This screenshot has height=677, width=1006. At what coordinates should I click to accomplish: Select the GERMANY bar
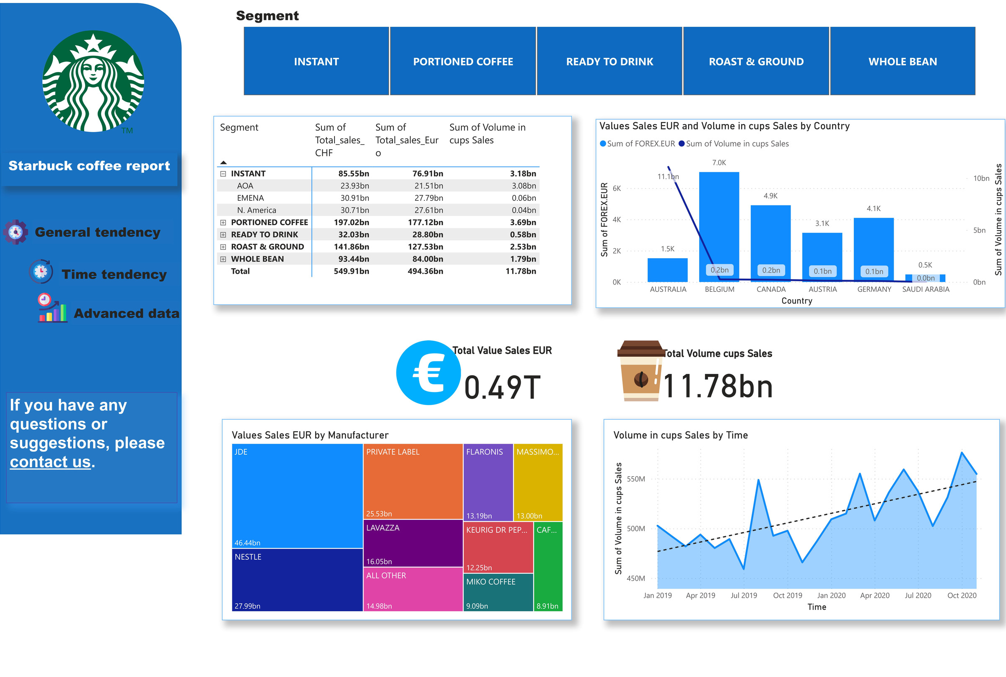[x=874, y=249]
